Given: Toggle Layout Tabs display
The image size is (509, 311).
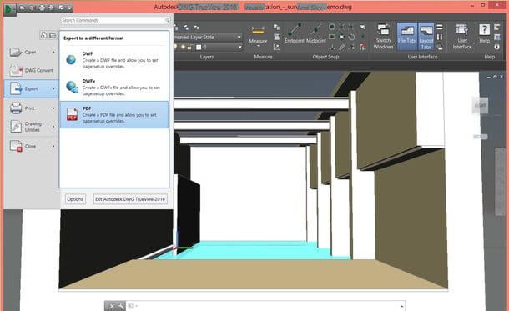Looking at the screenshot, I should click(x=426, y=37).
